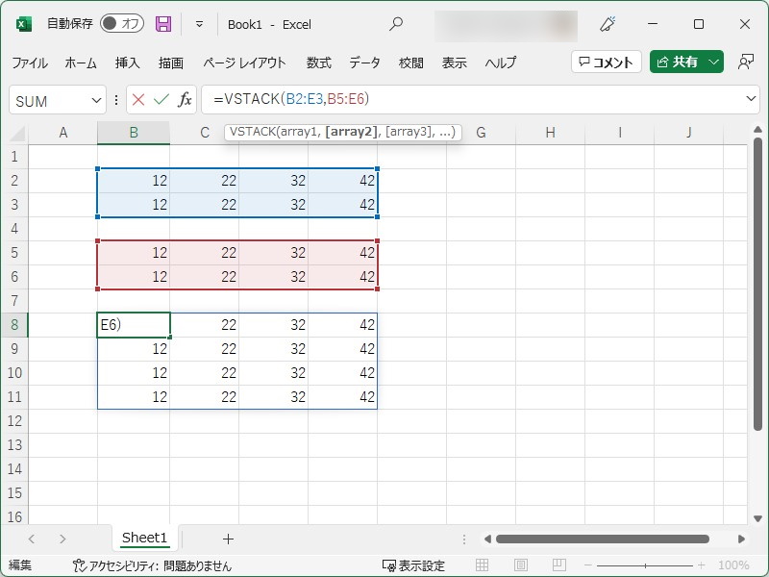Expand the 共有 button dropdown arrow
Screen dimensions: 769x577
pyautogui.click(x=714, y=62)
